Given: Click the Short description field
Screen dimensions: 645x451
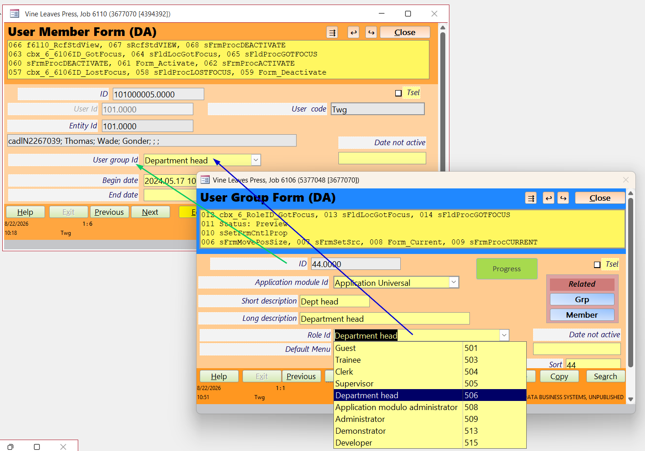Looking at the screenshot, I should coord(335,301).
